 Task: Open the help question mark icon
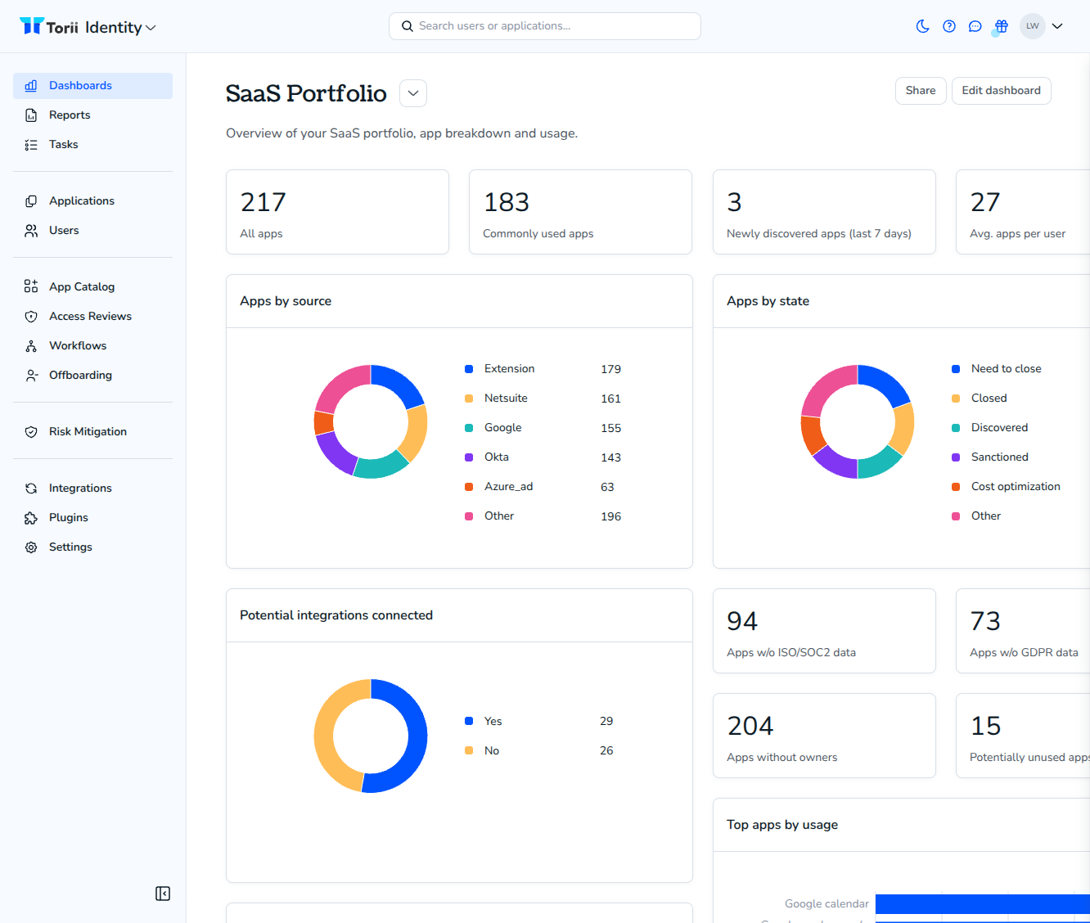coord(949,26)
